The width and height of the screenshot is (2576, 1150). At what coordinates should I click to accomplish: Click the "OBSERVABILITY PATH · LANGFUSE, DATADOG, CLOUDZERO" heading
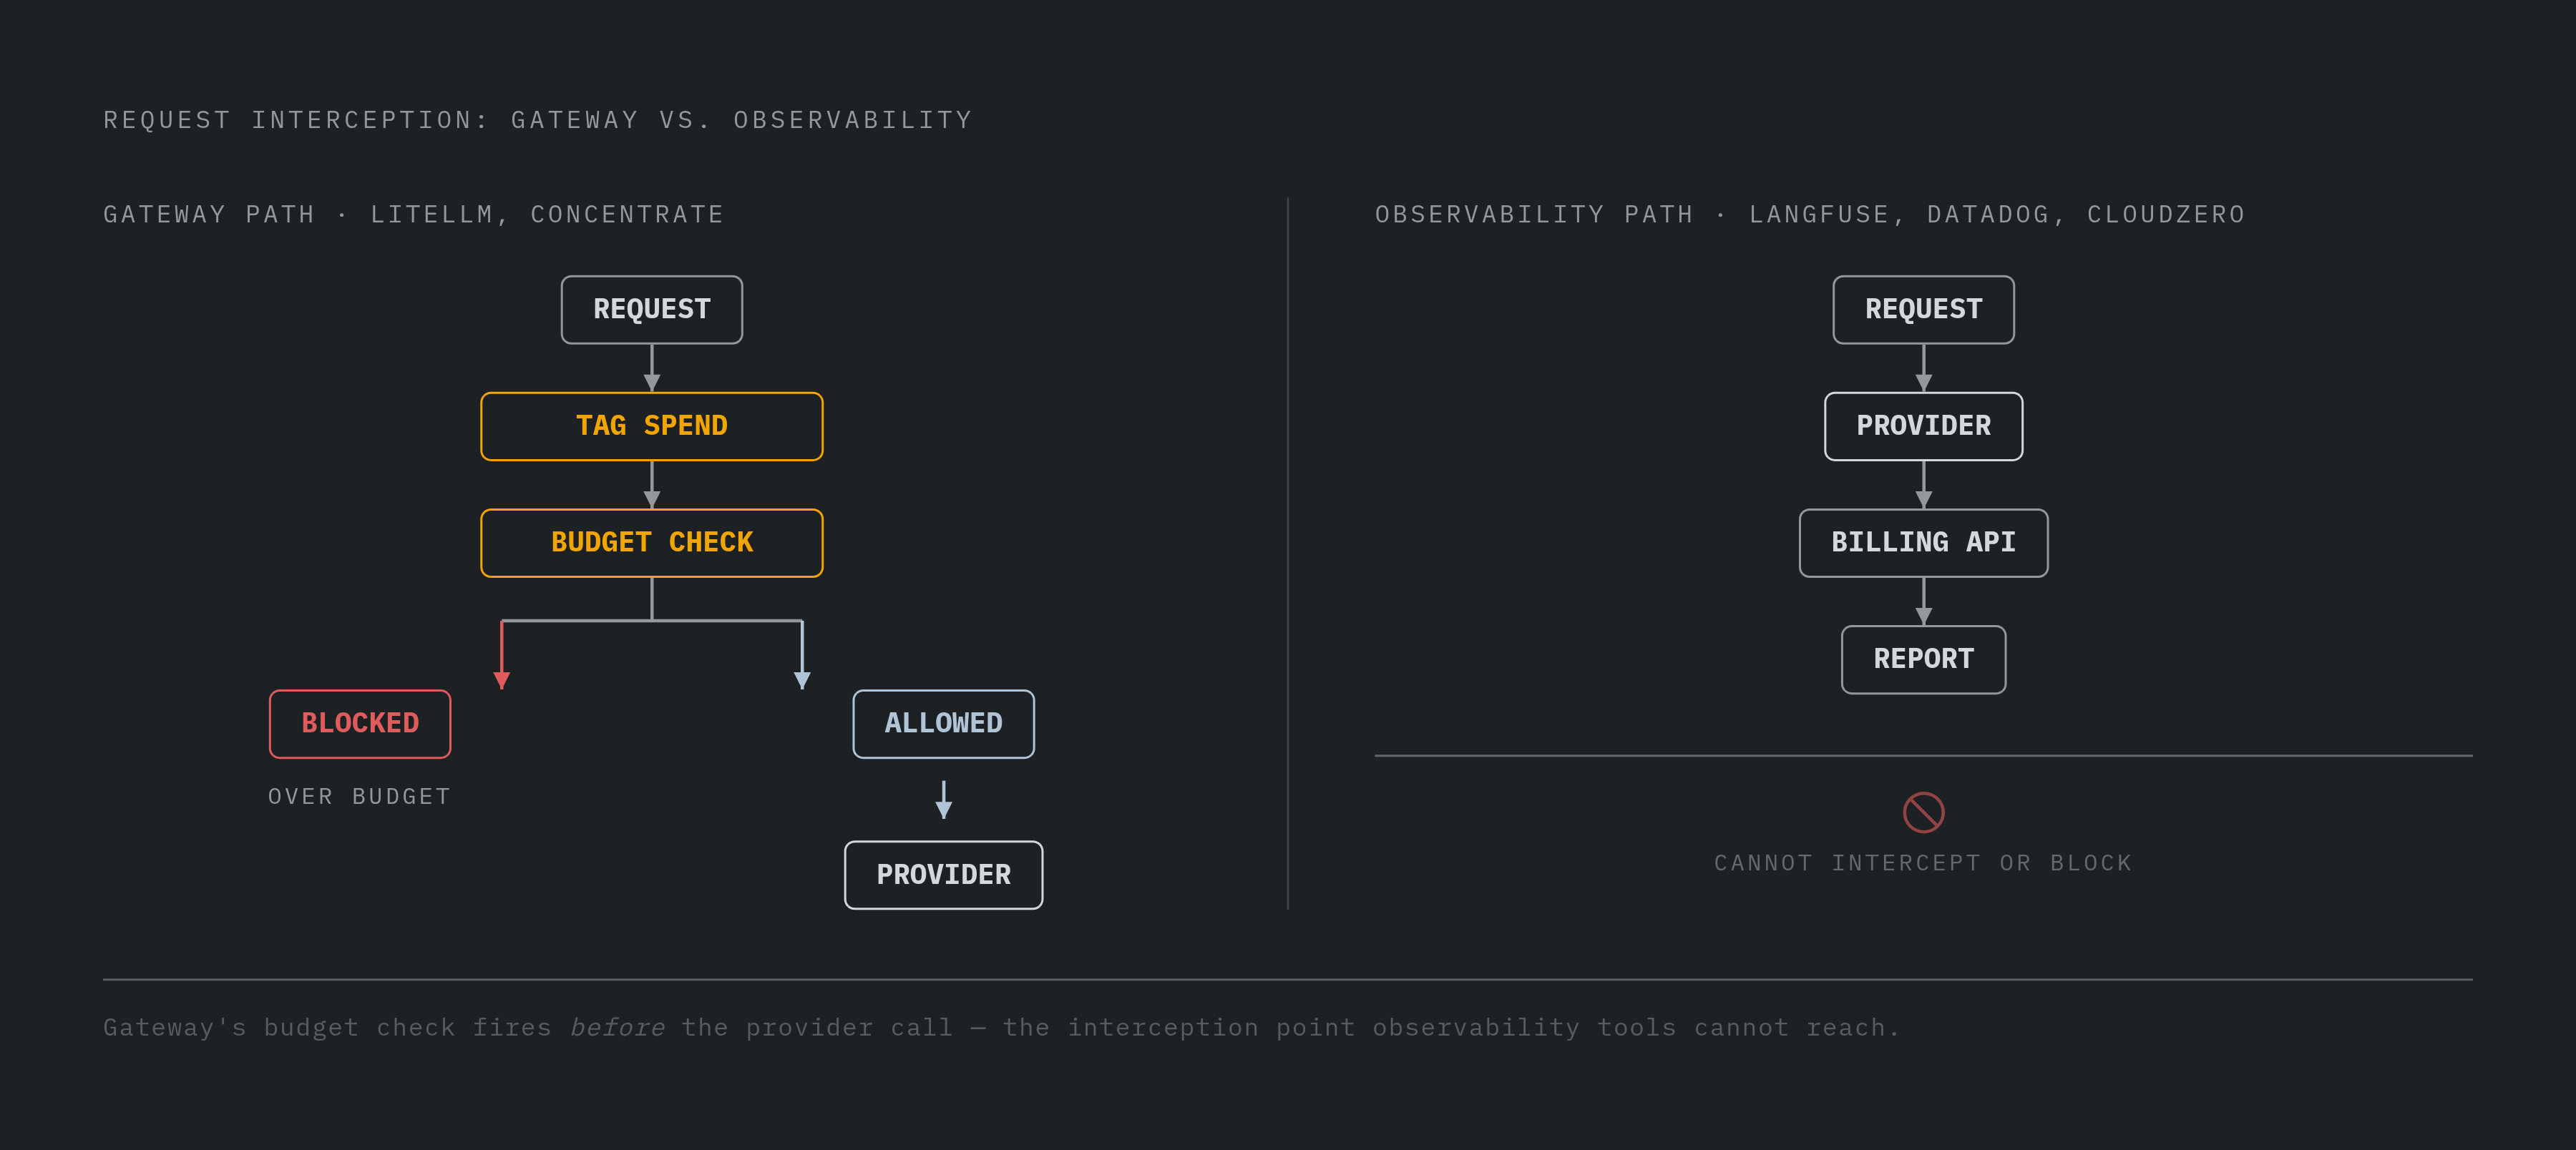coord(1810,215)
